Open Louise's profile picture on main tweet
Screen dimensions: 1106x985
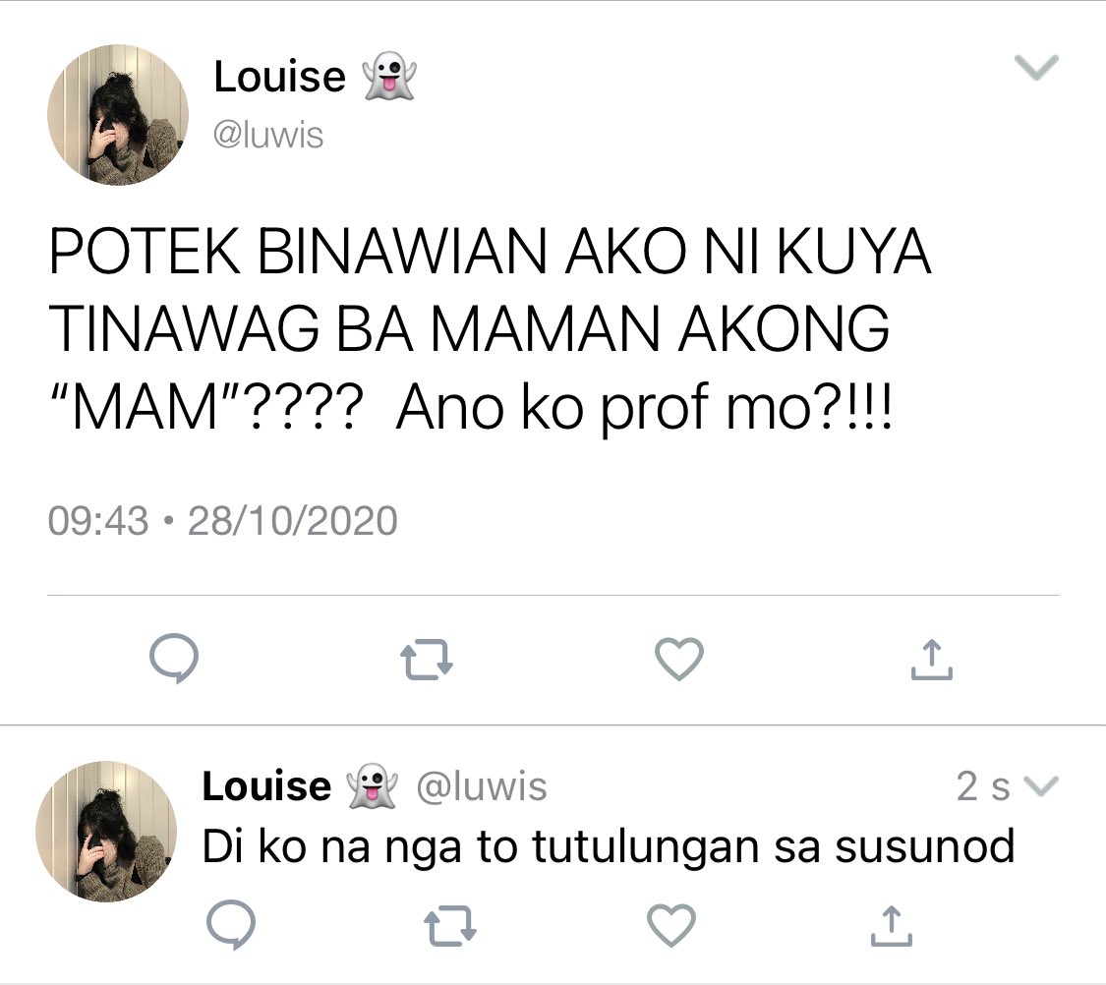pyautogui.click(x=118, y=115)
